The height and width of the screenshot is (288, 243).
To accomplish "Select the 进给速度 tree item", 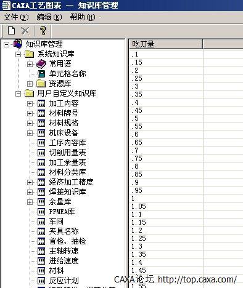I will click(x=64, y=261).
